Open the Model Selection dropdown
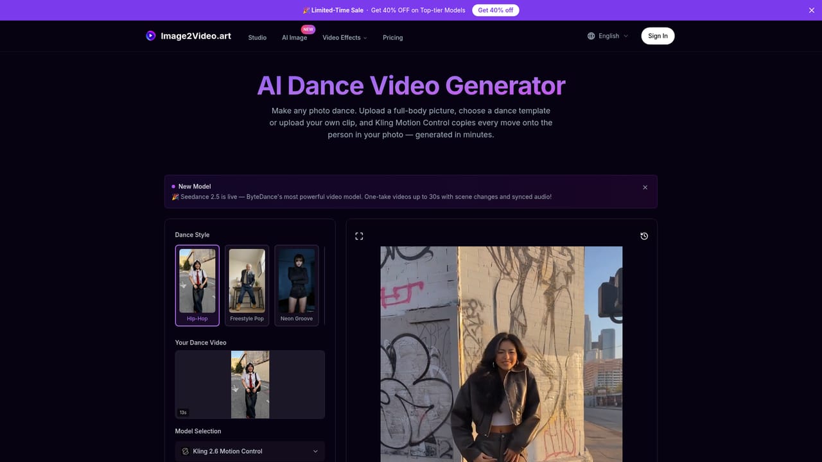The image size is (822, 462). 250,451
